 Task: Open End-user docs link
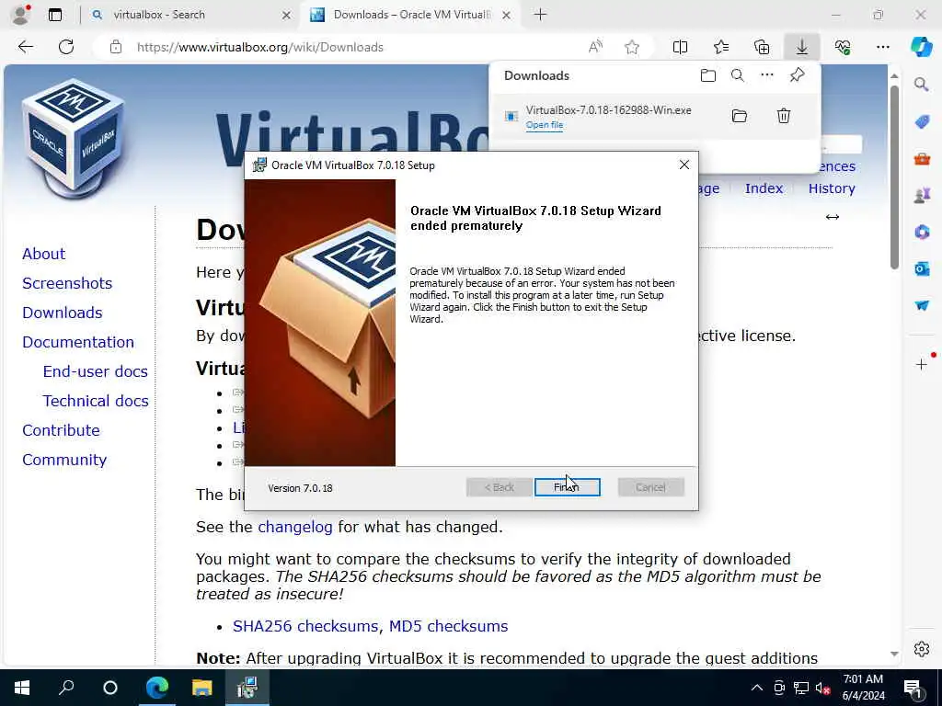point(96,371)
